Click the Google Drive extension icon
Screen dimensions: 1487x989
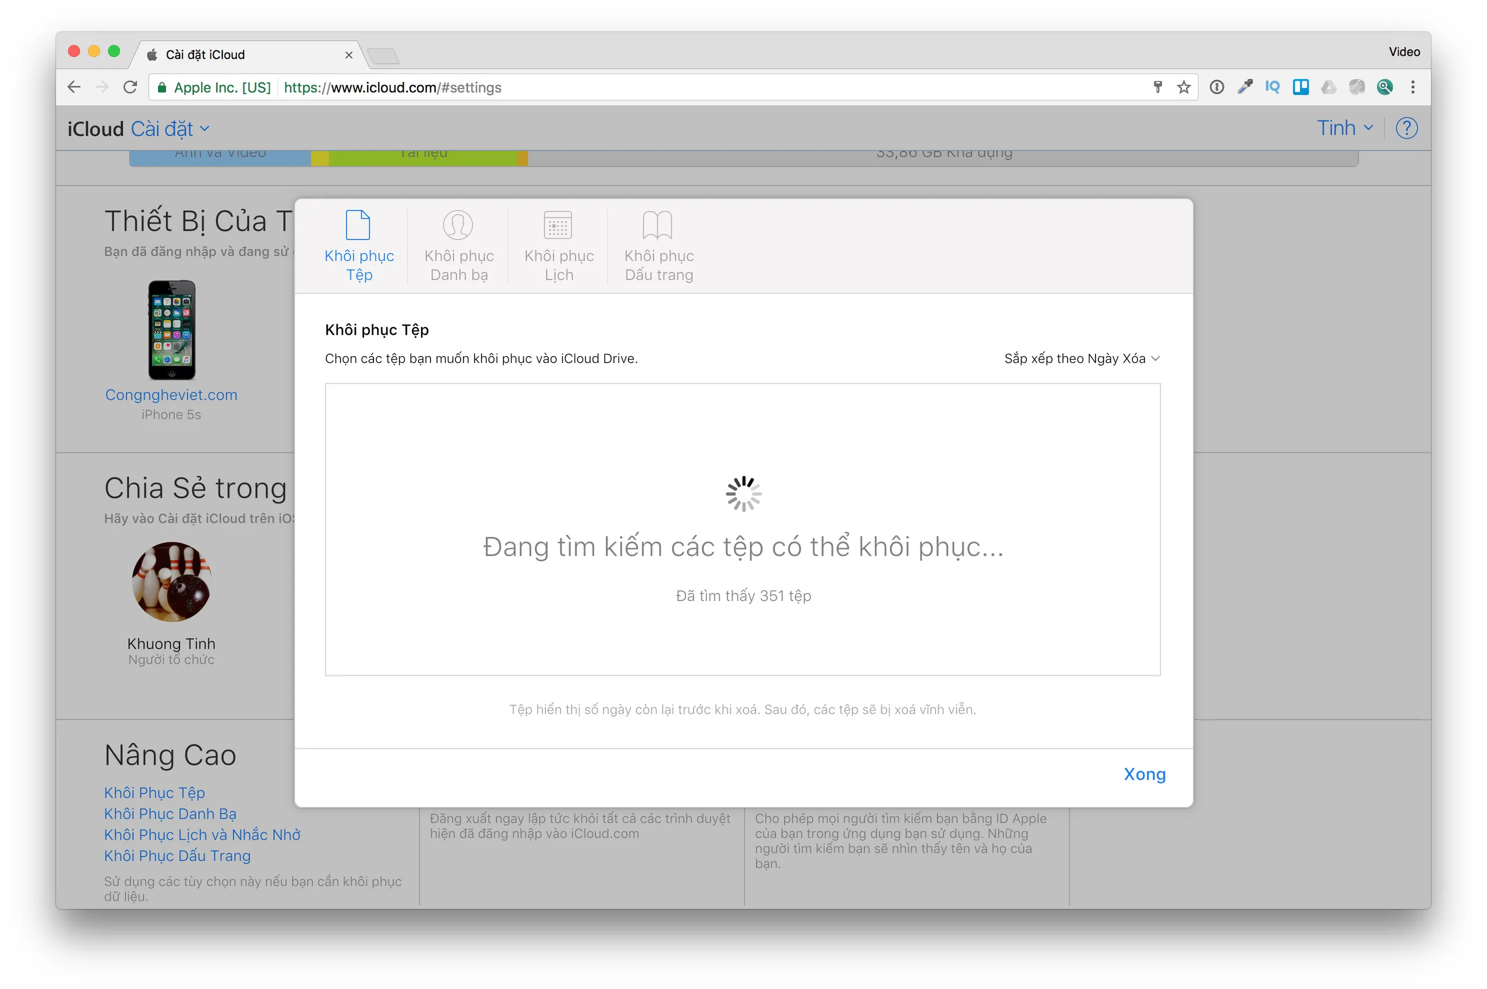pos(1328,87)
